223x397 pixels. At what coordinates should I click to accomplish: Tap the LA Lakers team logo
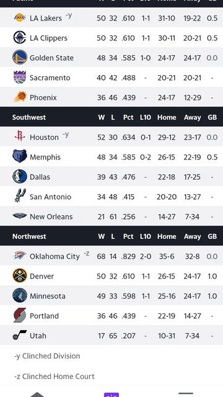pos(20,18)
